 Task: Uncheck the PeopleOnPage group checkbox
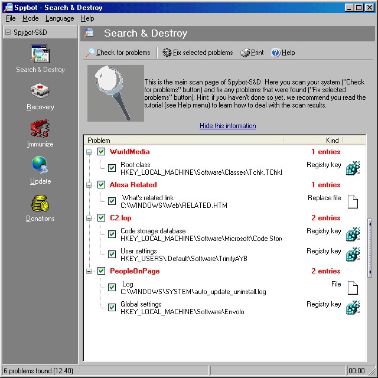[101, 271]
